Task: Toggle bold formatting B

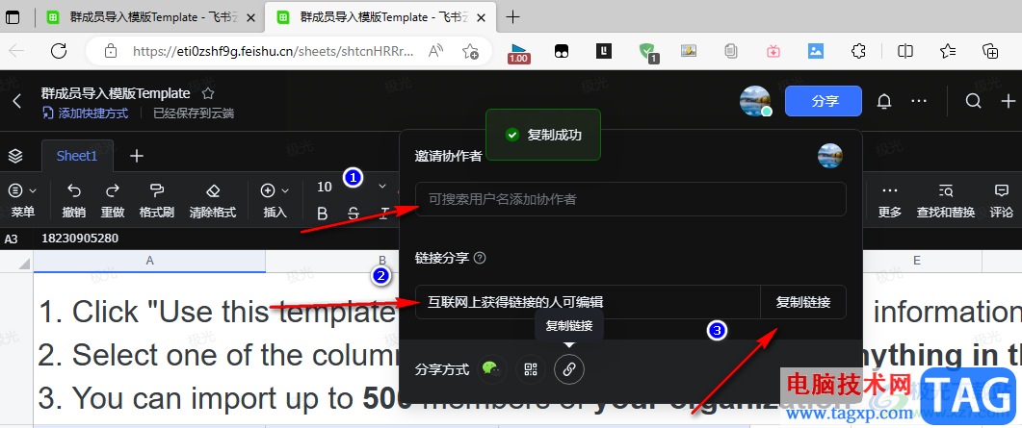Action: point(322,213)
